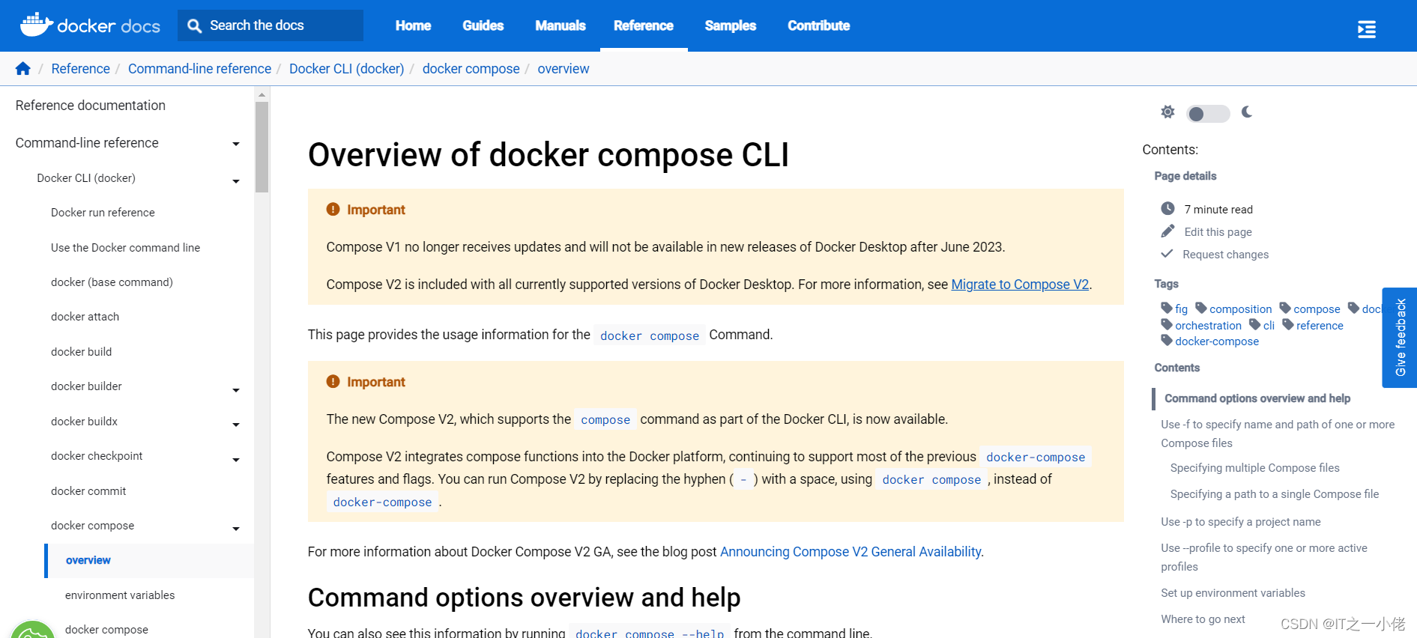Click Edit this page link
Screen dimensions: 1417x638
click(x=1218, y=232)
